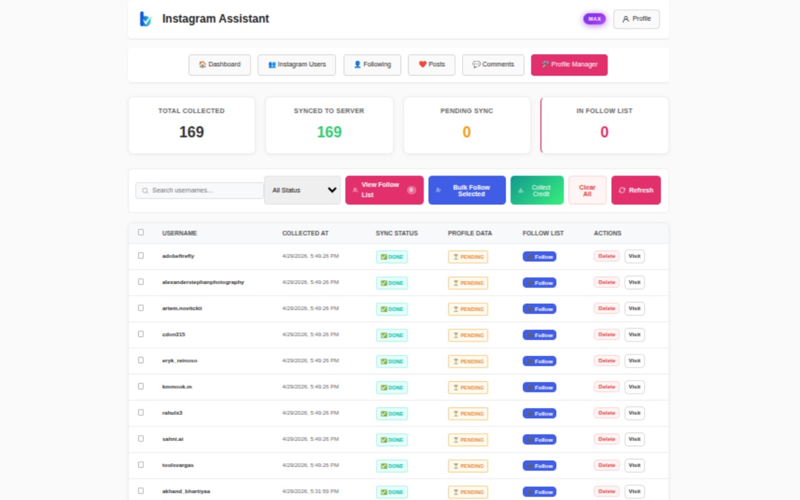
Task: Visit the cdon315 profile
Action: [x=634, y=335]
